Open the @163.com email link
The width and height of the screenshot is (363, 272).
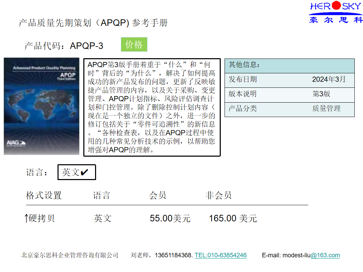pyautogui.click(x=325, y=255)
